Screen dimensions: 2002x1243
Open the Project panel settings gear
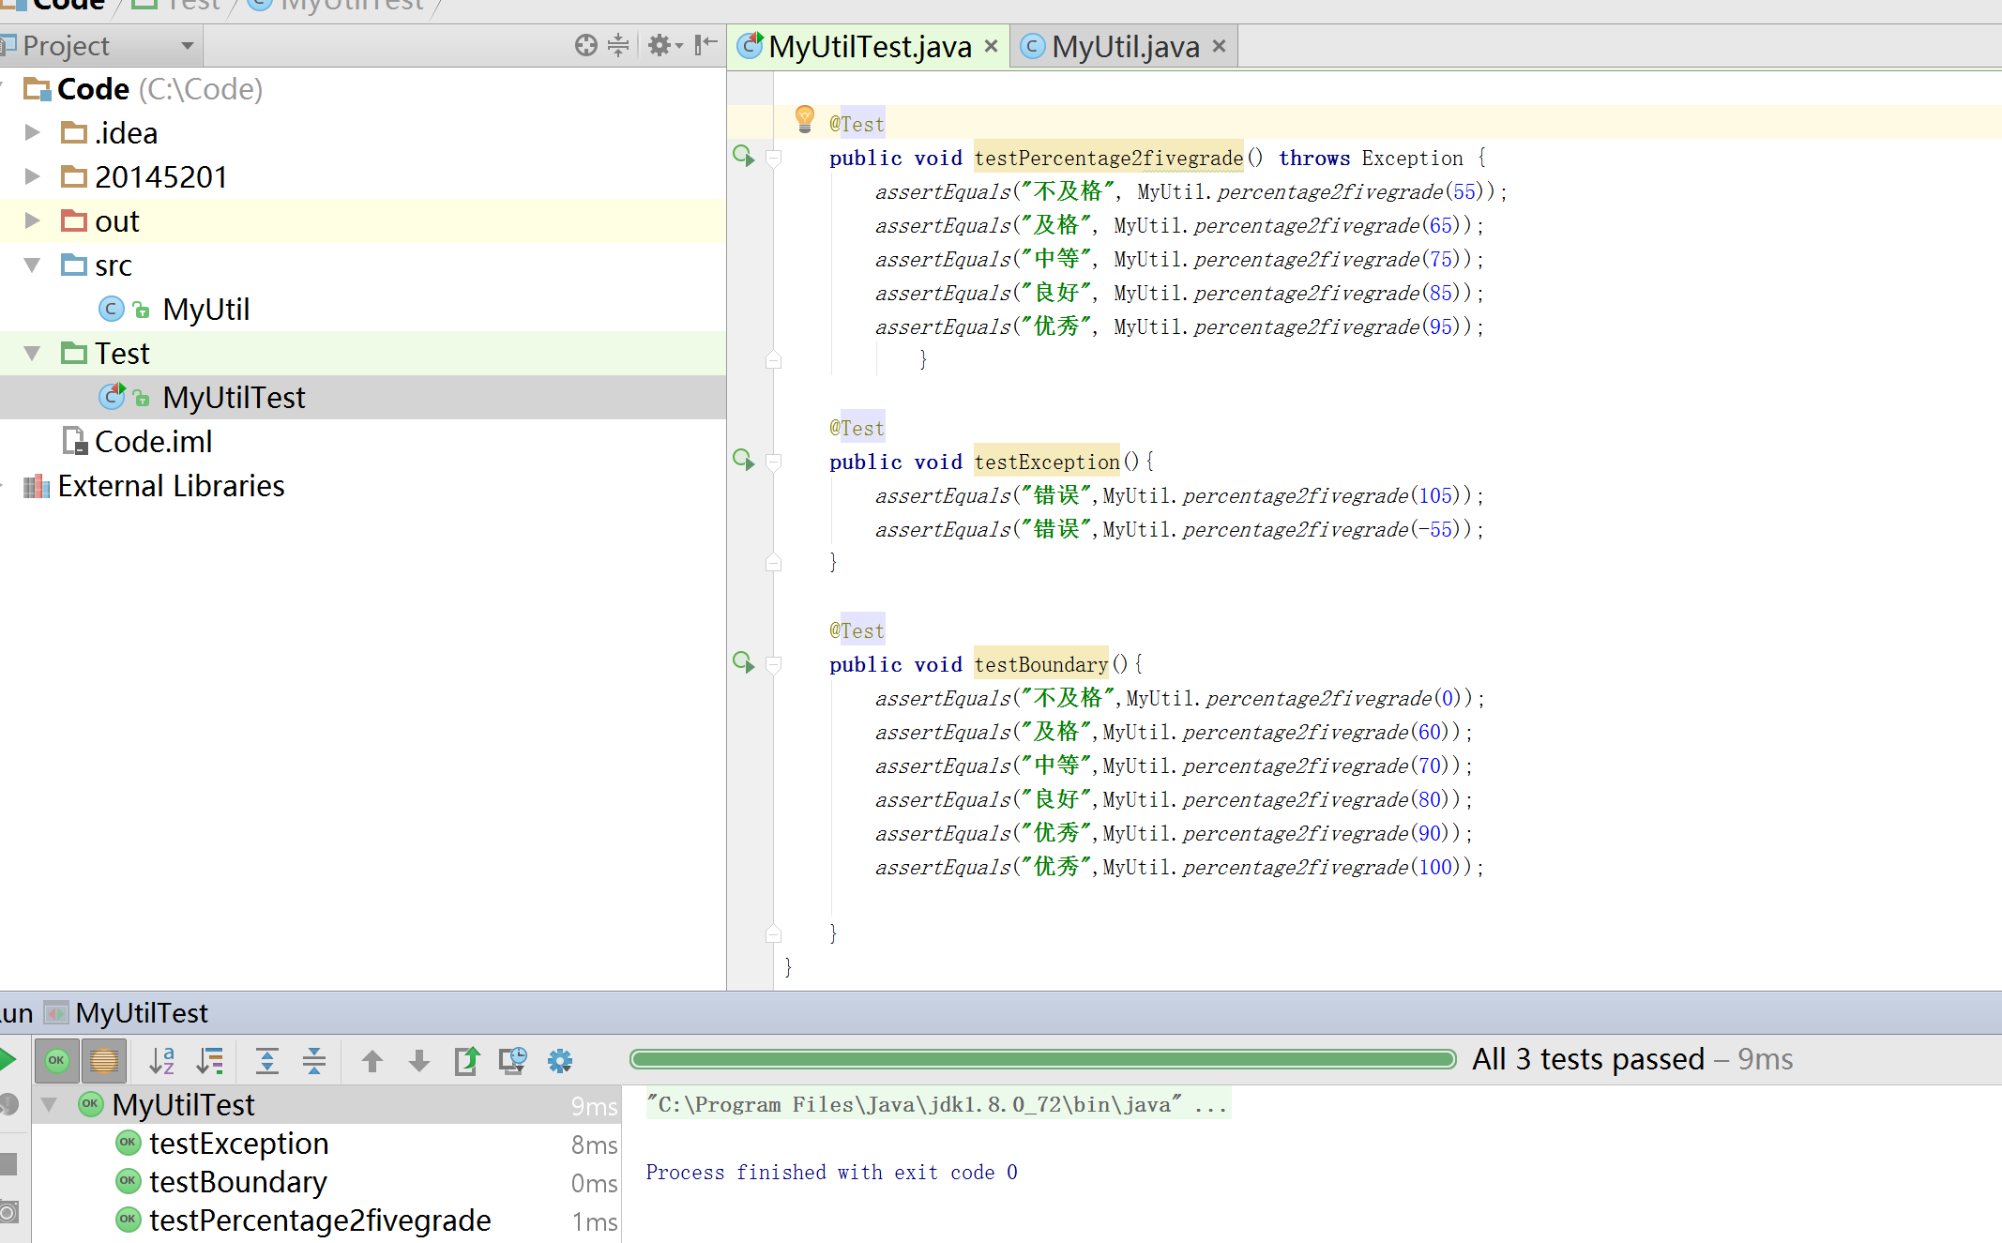(665, 45)
